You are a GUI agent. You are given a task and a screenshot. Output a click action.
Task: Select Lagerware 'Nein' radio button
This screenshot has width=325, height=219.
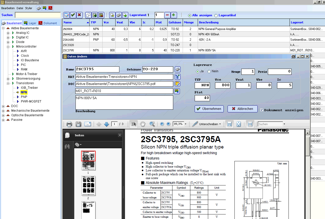click(209, 71)
